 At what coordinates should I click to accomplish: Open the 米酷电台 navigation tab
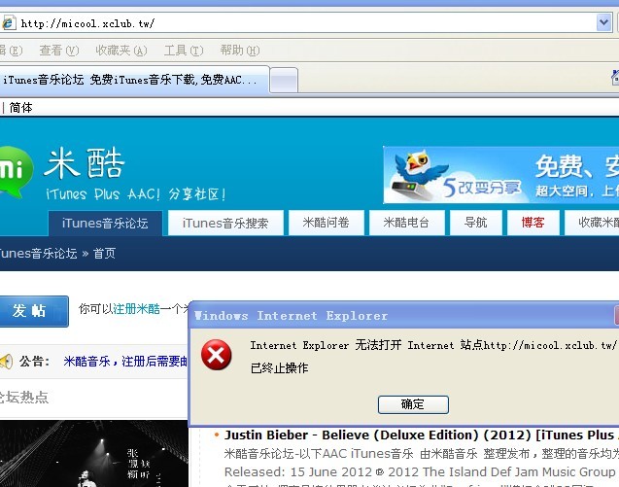tap(406, 223)
